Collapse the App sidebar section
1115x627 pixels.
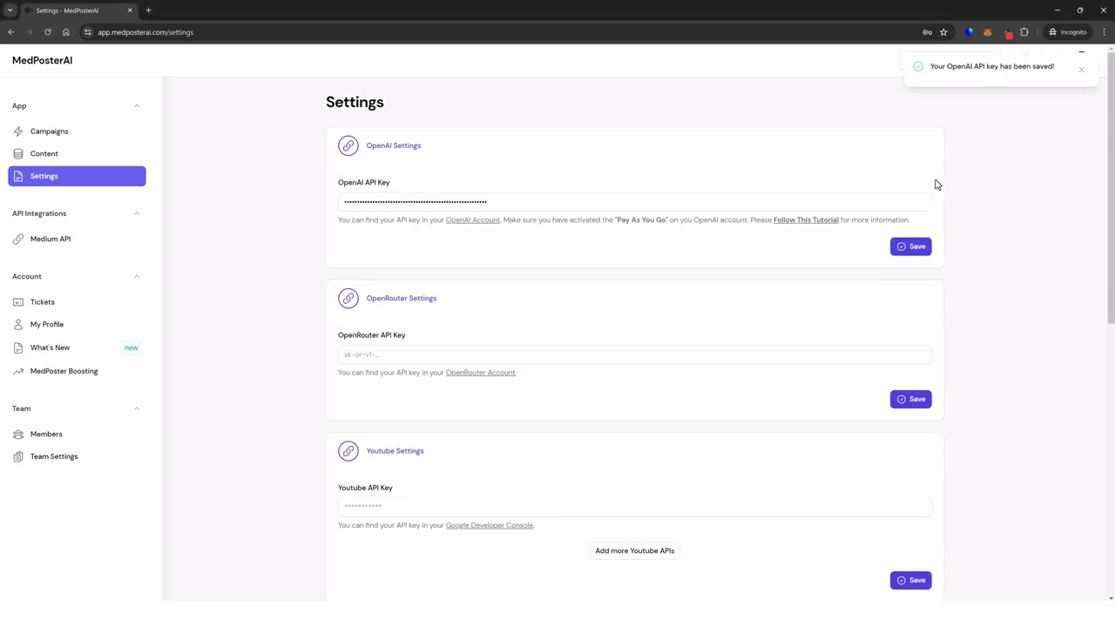click(x=137, y=106)
